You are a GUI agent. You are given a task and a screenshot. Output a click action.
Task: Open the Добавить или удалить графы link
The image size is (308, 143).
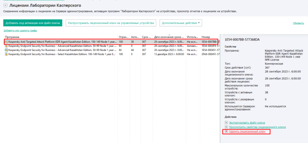(x=20, y=30)
